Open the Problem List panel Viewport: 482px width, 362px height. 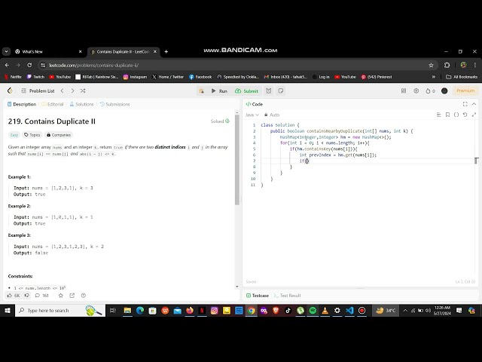[38, 90]
